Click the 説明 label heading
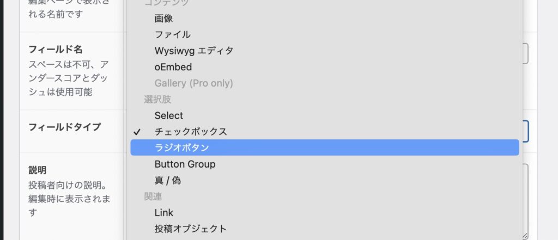The image size is (558, 240). pos(37,170)
